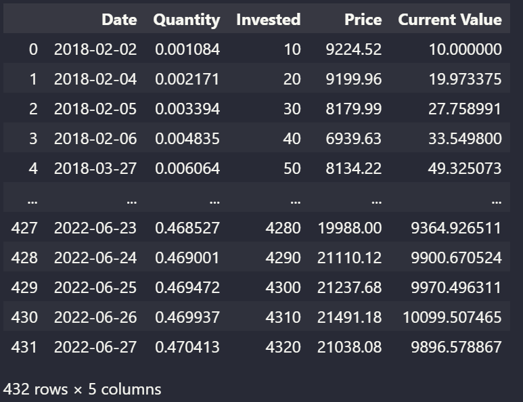Select the Invested column header

click(268, 20)
